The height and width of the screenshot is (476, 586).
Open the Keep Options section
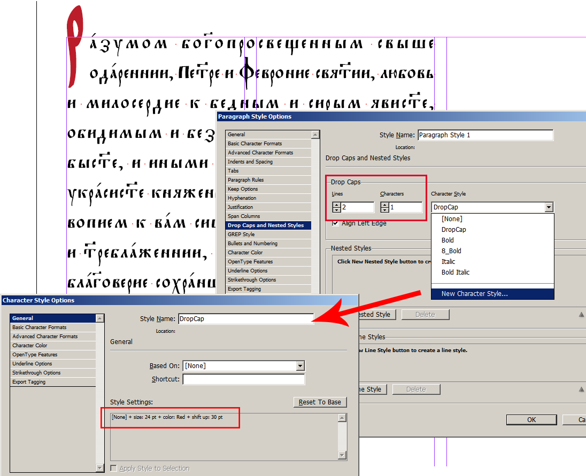268,189
